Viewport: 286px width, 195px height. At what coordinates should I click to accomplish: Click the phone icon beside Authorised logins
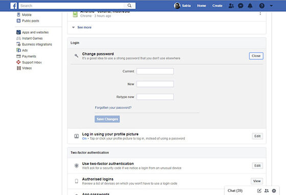point(77,181)
